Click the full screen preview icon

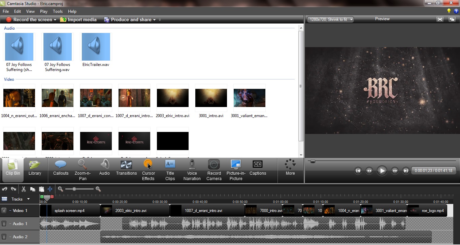pos(440,19)
